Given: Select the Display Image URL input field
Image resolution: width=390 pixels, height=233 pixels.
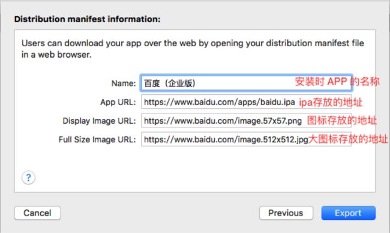Looking at the screenshot, I should click(246, 121).
